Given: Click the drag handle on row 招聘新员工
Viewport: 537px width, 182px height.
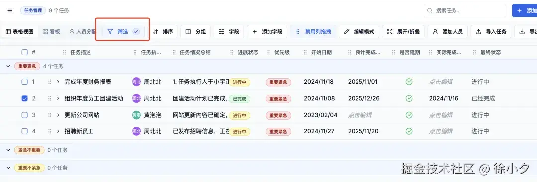Looking at the screenshot, I should (50, 131).
